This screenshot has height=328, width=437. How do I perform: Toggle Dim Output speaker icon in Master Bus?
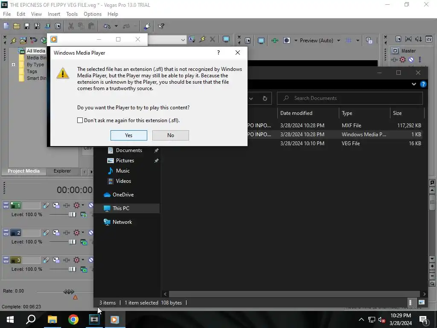pos(418,39)
